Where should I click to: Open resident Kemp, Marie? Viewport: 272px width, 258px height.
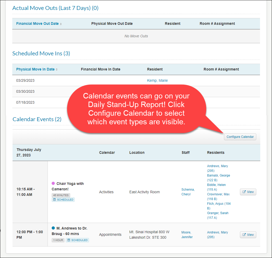click(x=157, y=81)
